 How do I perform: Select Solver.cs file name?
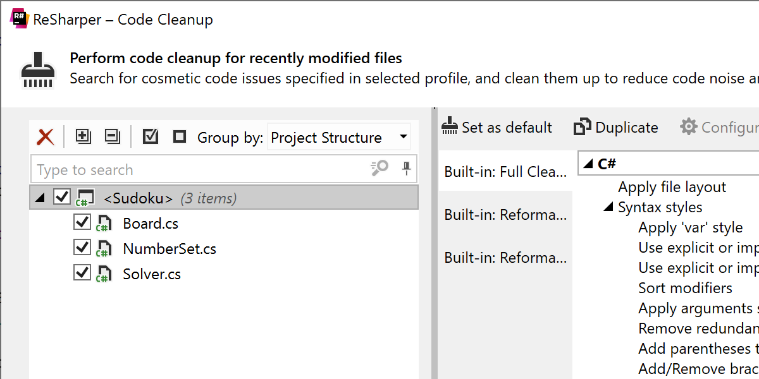click(152, 274)
